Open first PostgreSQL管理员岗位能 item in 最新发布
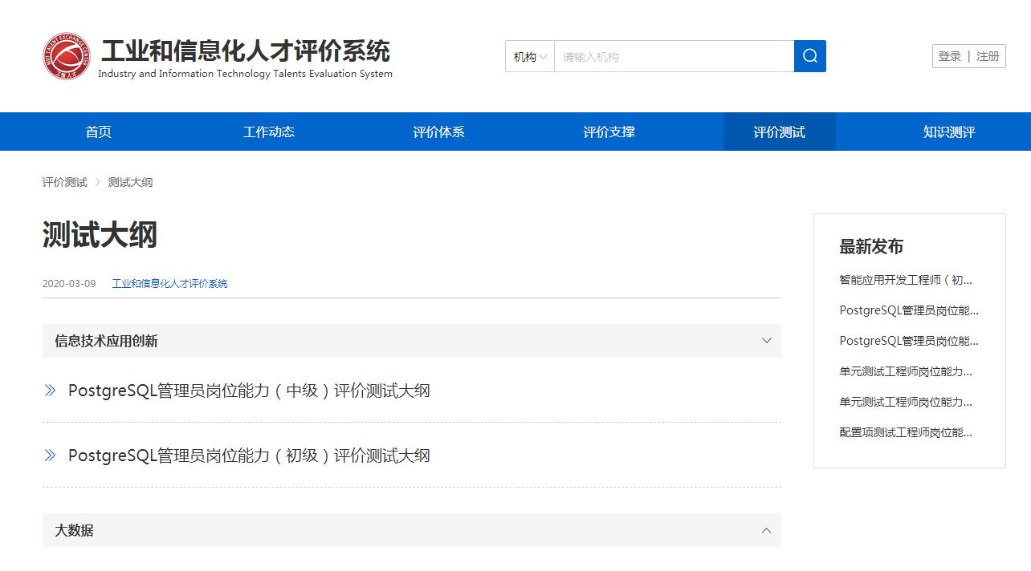 tap(909, 310)
